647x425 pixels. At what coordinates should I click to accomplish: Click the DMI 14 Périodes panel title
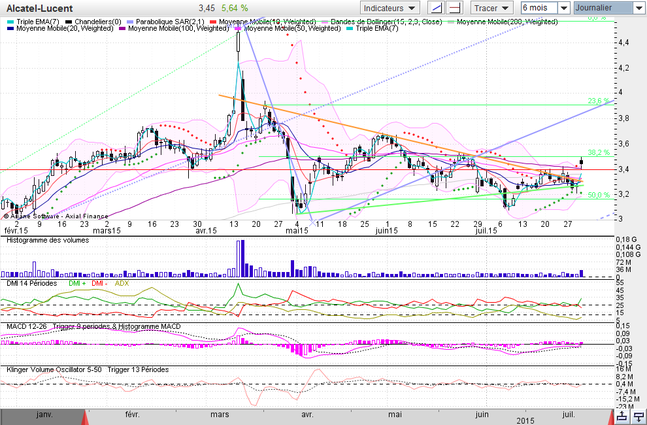click(x=32, y=283)
